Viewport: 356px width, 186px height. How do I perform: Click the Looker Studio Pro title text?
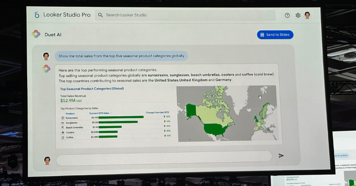(x=67, y=15)
